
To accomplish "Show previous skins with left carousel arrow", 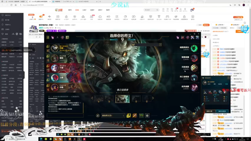I will [92, 98].
